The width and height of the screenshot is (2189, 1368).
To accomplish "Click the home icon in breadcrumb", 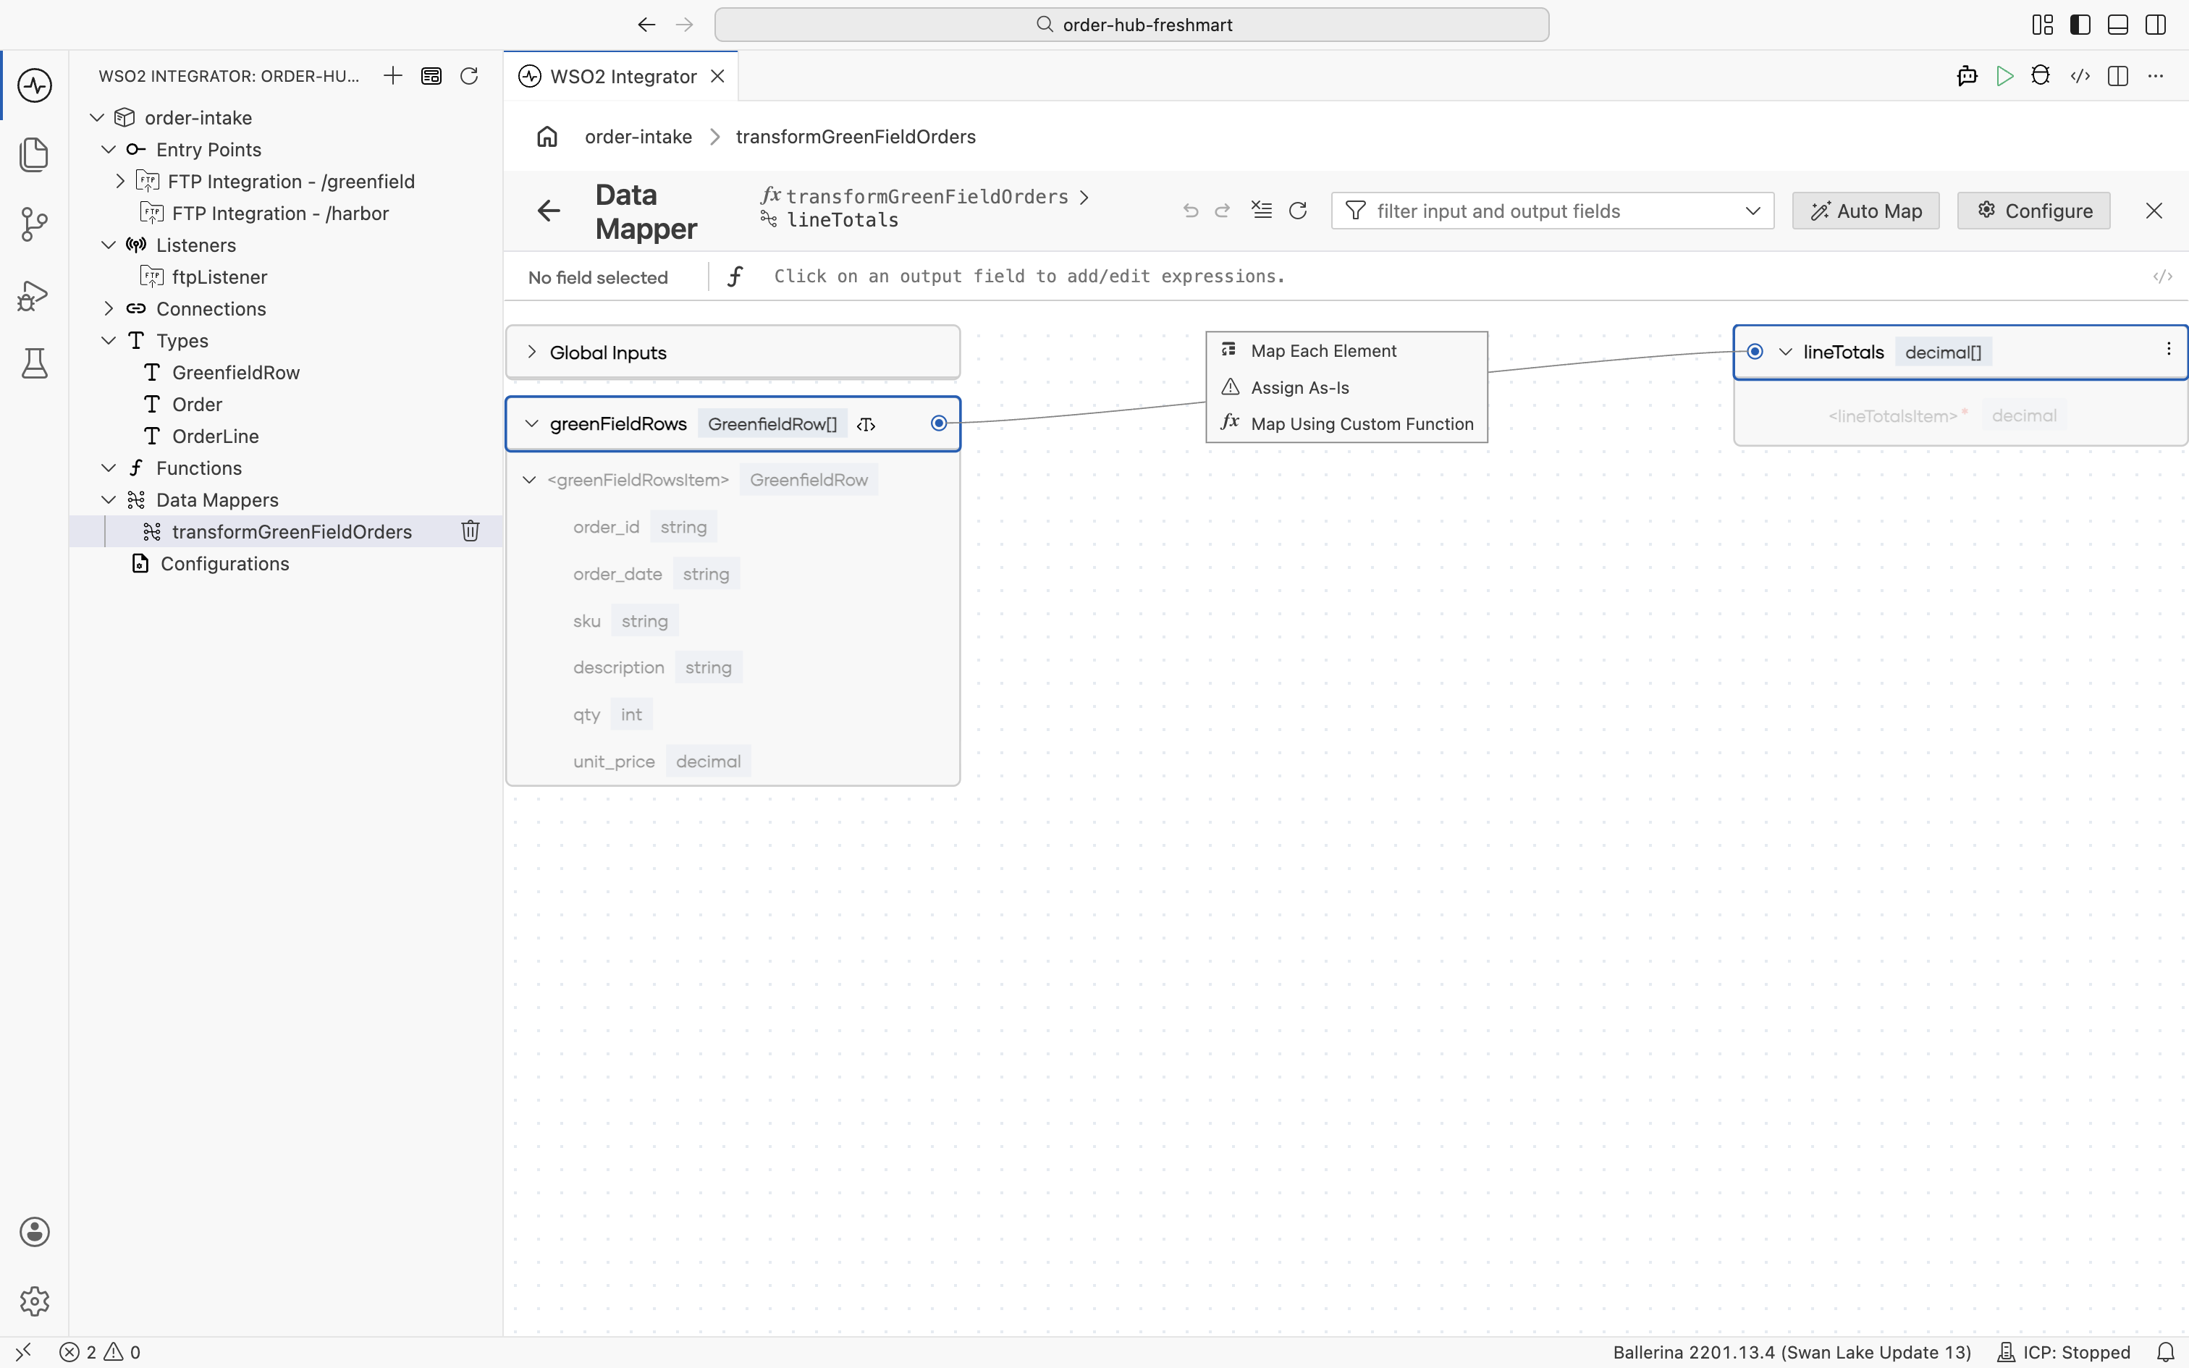I will pyautogui.click(x=547, y=137).
